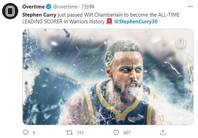The height and width of the screenshot is (138, 198).
Task: Open the @StephenCurry30 mention
Action: pyautogui.click(x=136, y=22)
